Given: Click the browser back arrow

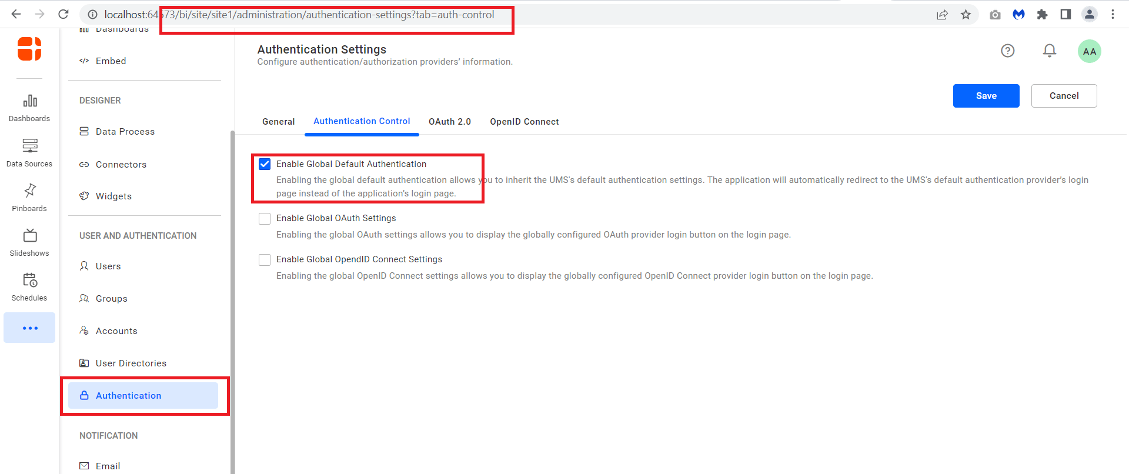Looking at the screenshot, I should [16, 14].
